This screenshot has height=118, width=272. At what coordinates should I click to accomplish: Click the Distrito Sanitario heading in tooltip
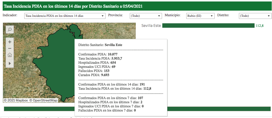click(100, 45)
